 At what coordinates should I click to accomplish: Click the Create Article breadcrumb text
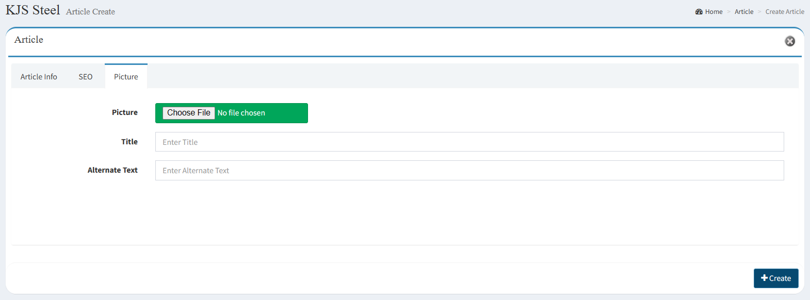785,12
